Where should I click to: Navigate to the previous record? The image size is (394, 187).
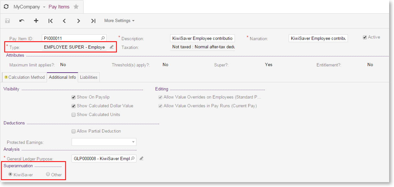pos(64,21)
